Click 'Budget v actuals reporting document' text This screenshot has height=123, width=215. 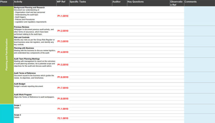pyautogui.click(x=29, y=86)
